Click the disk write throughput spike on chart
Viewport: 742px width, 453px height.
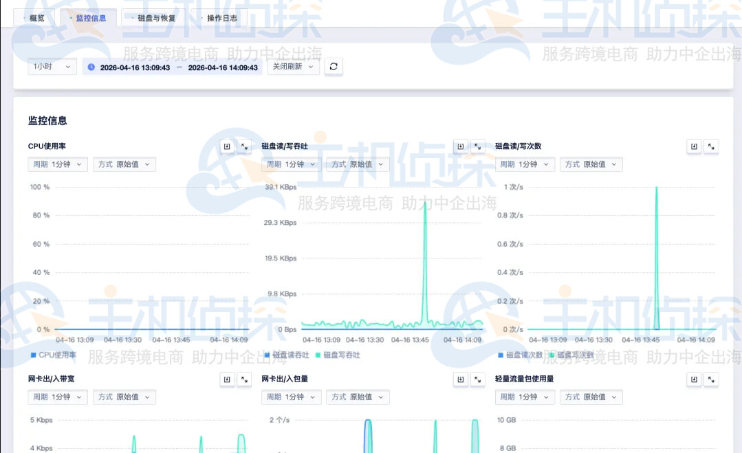click(x=425, y=206)
